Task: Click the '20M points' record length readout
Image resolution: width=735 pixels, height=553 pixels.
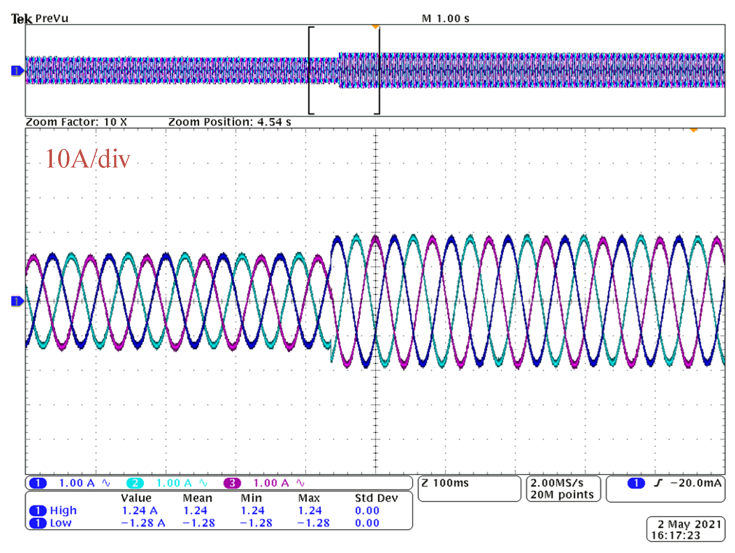Action: coord(562,495)
